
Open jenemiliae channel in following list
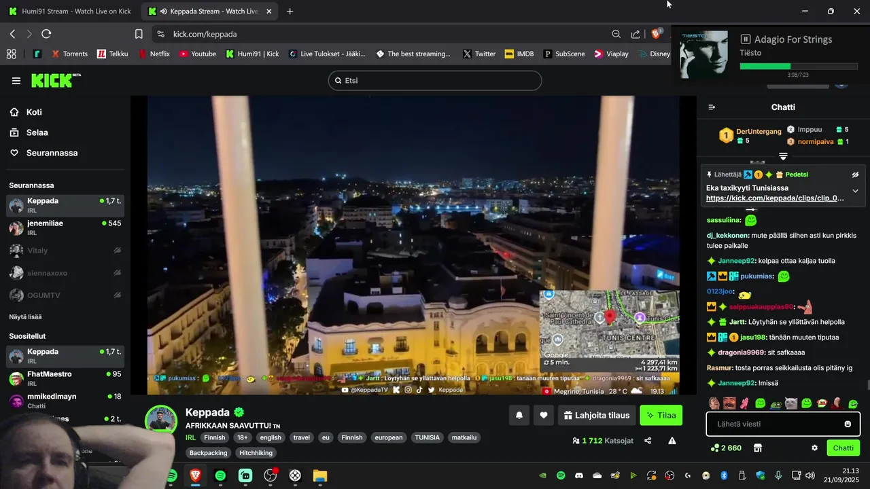point(65,228)
